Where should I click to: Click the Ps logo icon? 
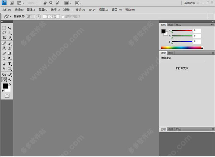tap(4, 3)
